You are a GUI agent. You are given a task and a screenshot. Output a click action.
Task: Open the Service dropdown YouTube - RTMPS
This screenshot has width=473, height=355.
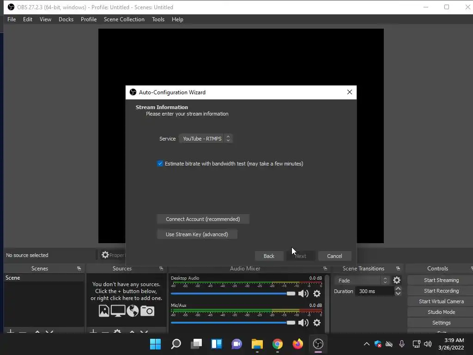coord(206,139)
